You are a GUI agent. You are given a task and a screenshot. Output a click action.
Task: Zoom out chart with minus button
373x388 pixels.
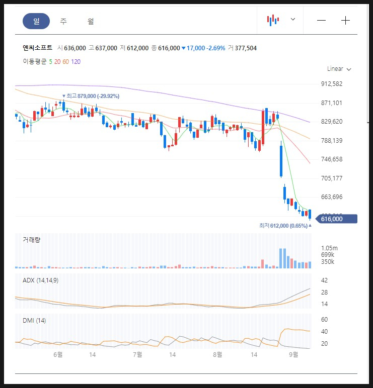322,20
